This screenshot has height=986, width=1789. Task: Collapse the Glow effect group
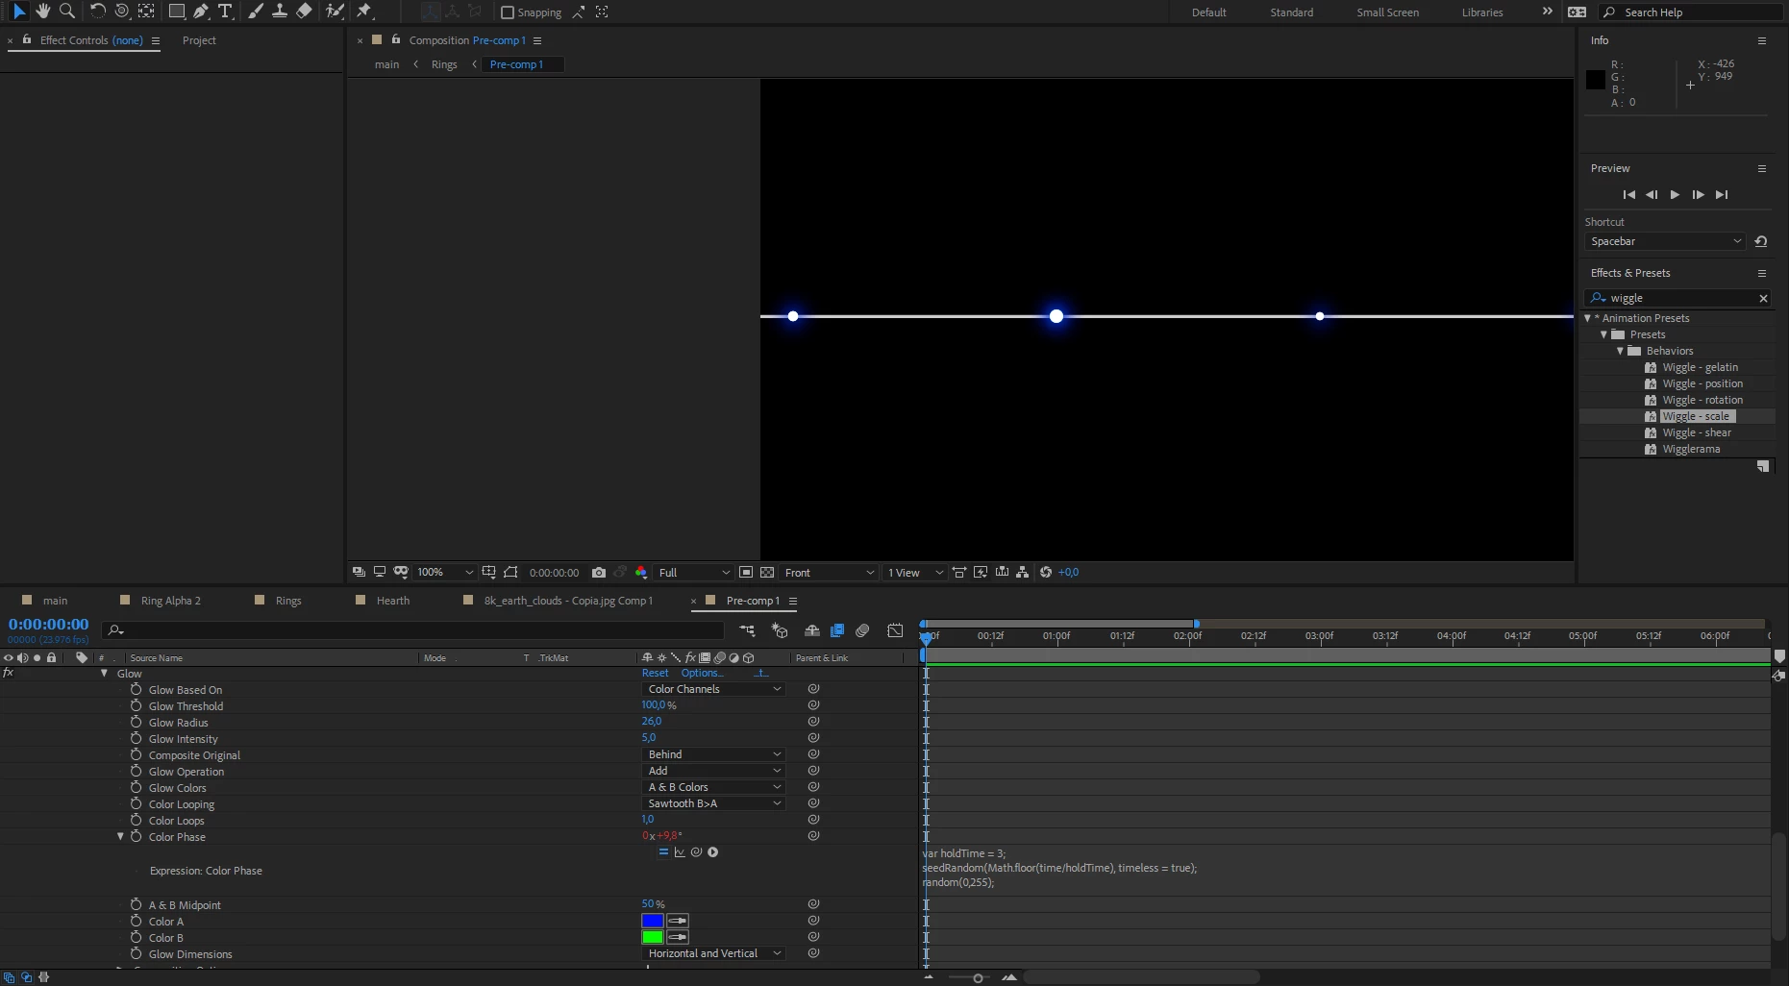click(x=105, y=674)
